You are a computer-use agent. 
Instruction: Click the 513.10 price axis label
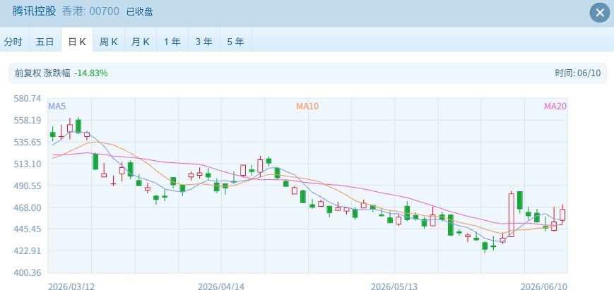coord(28,164)
